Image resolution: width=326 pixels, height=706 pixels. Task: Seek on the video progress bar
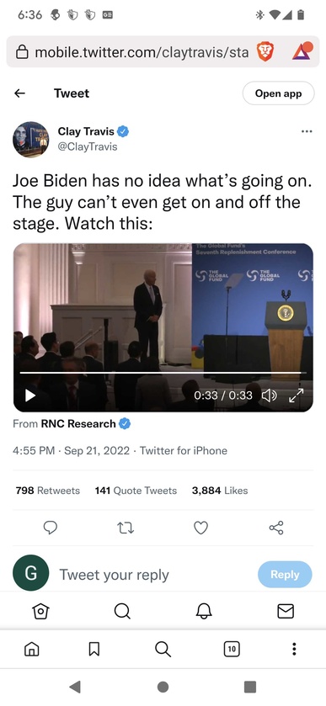point(163,373)
